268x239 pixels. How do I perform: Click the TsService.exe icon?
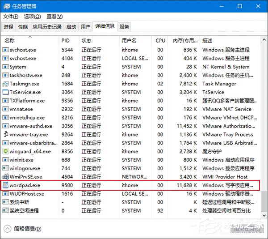tap(5, 92)
